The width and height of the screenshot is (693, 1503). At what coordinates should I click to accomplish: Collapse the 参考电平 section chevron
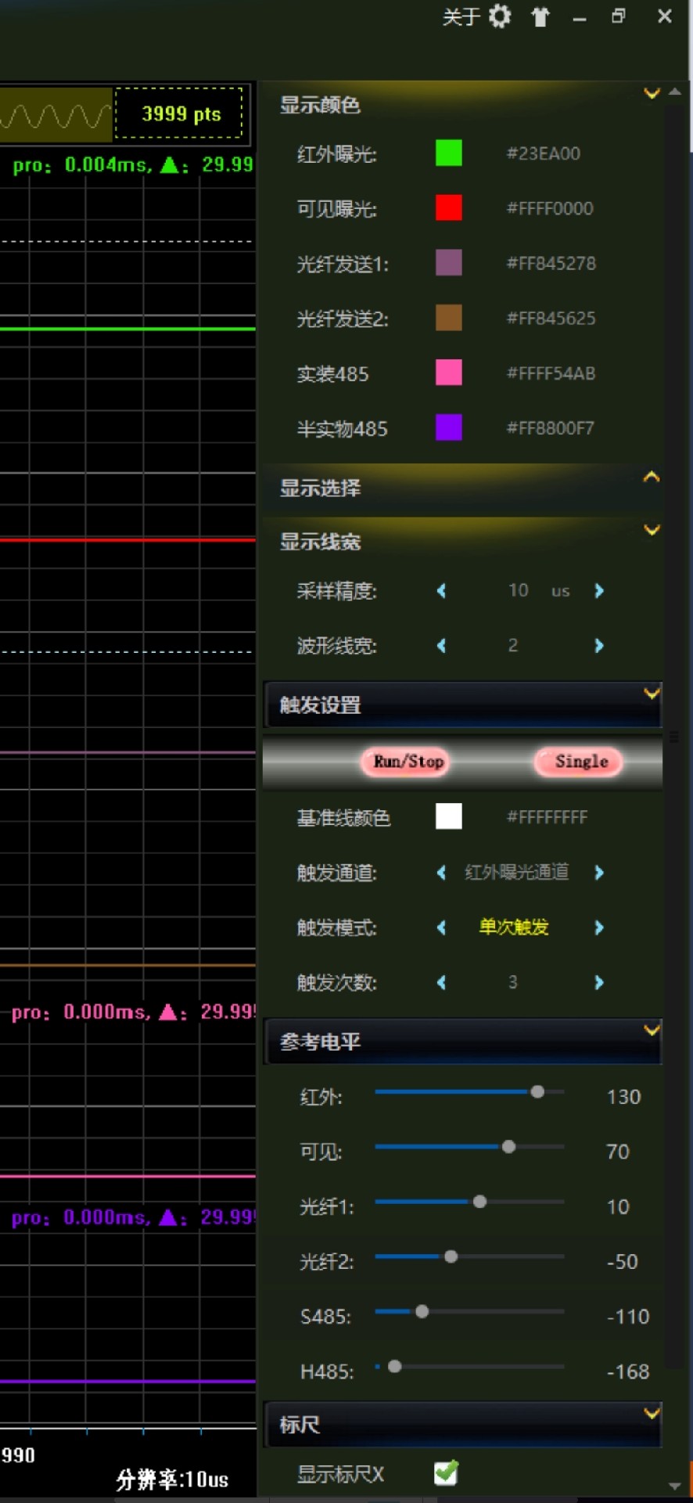pos(652,1029)
